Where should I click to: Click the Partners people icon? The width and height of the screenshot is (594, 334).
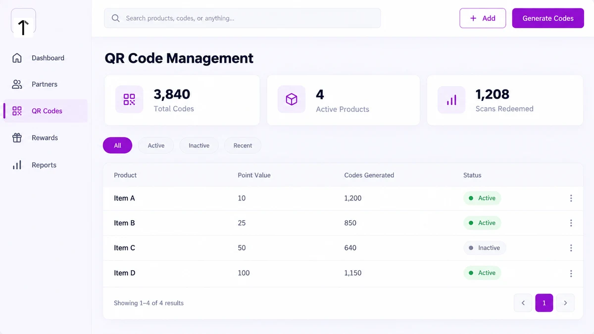[17, 84]
